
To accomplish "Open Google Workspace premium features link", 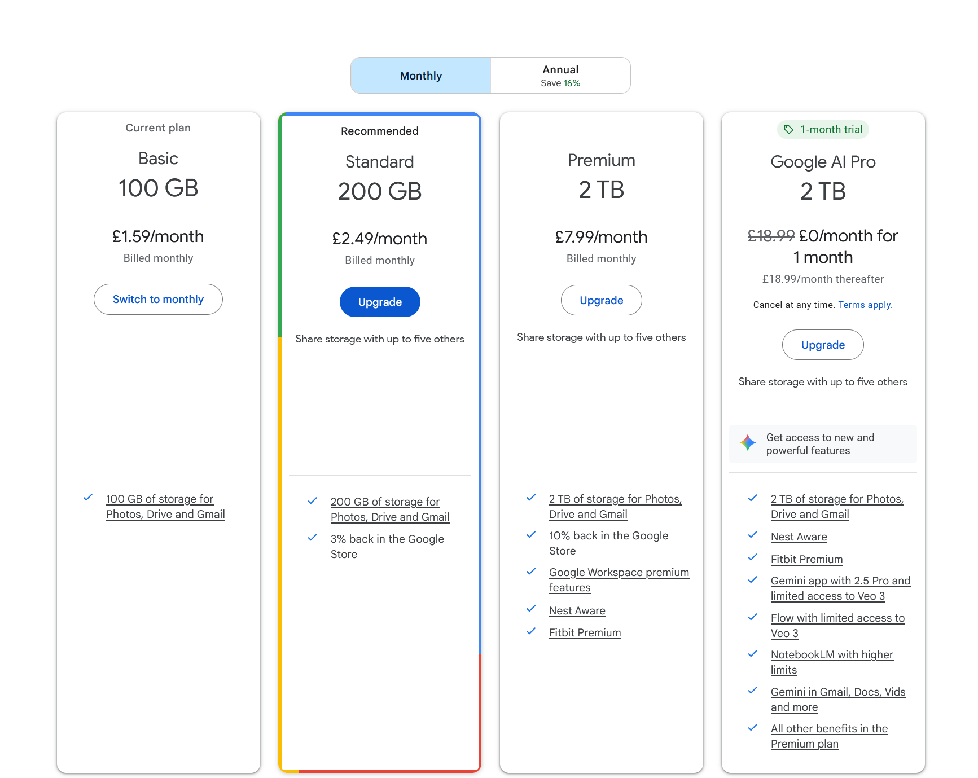I will [x=619, y=580].
